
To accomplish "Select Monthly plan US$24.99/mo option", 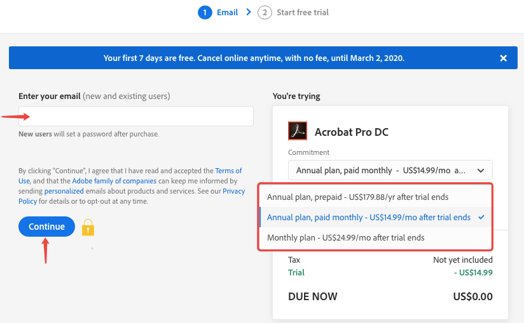I will point(346,237).
